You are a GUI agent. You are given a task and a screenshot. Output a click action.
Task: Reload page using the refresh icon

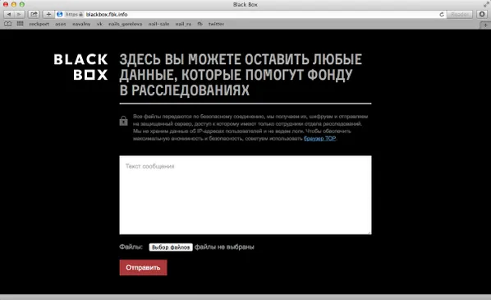[442, 15]
